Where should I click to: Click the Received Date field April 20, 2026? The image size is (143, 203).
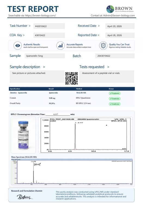click(x=120, y=26)
